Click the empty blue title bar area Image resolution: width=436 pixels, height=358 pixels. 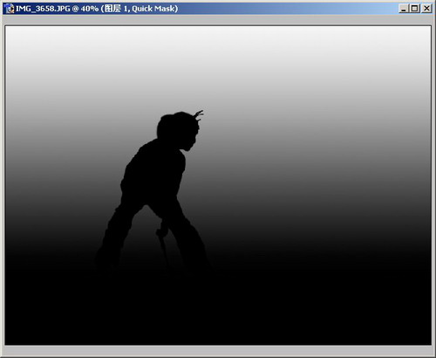point(288,9)
